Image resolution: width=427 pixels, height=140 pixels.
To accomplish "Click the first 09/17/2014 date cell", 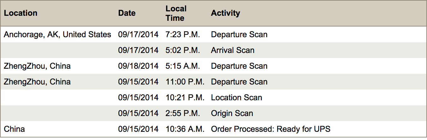I will click(x=138, y=35).
